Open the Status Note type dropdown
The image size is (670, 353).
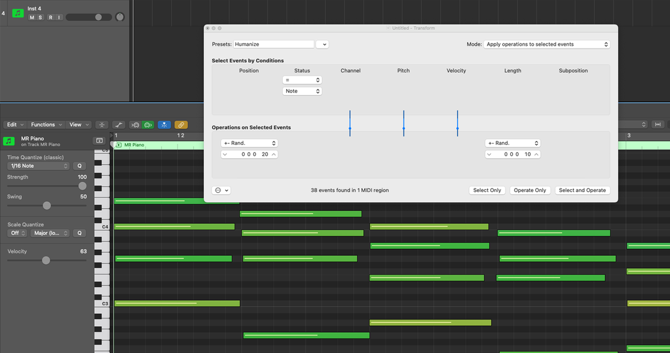[302, 91]
